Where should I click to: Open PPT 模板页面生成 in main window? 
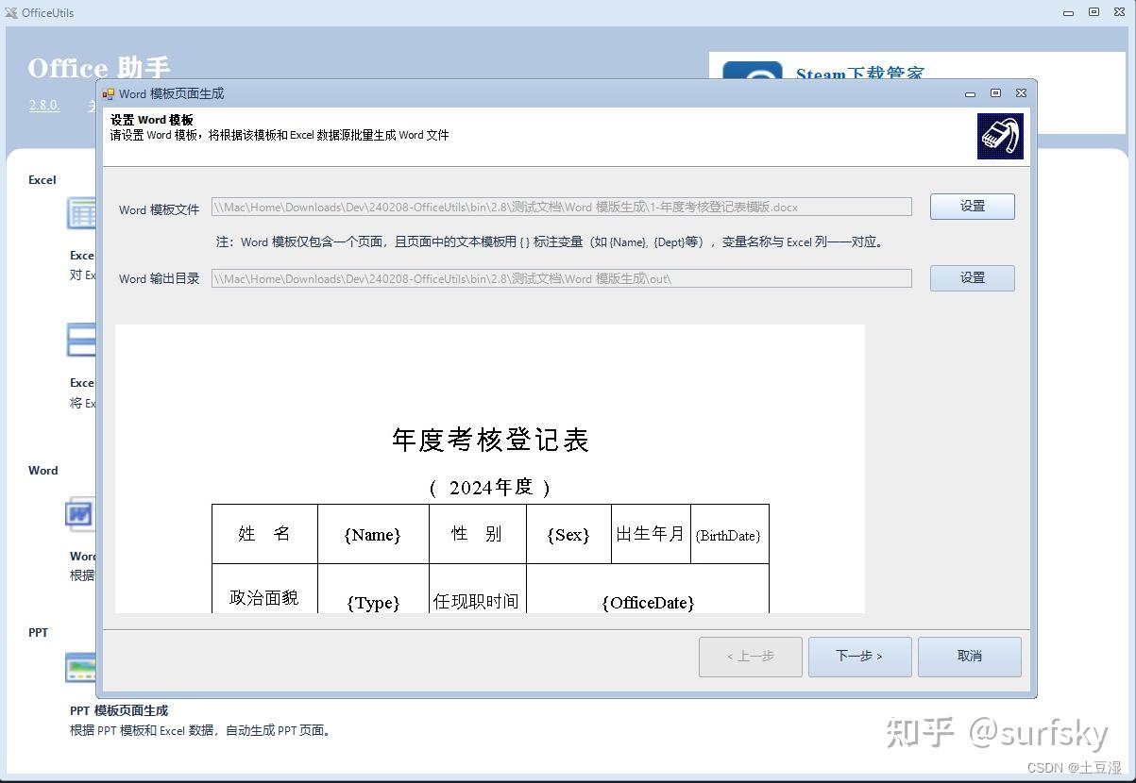pyautogui.click(x=119, y=710)
